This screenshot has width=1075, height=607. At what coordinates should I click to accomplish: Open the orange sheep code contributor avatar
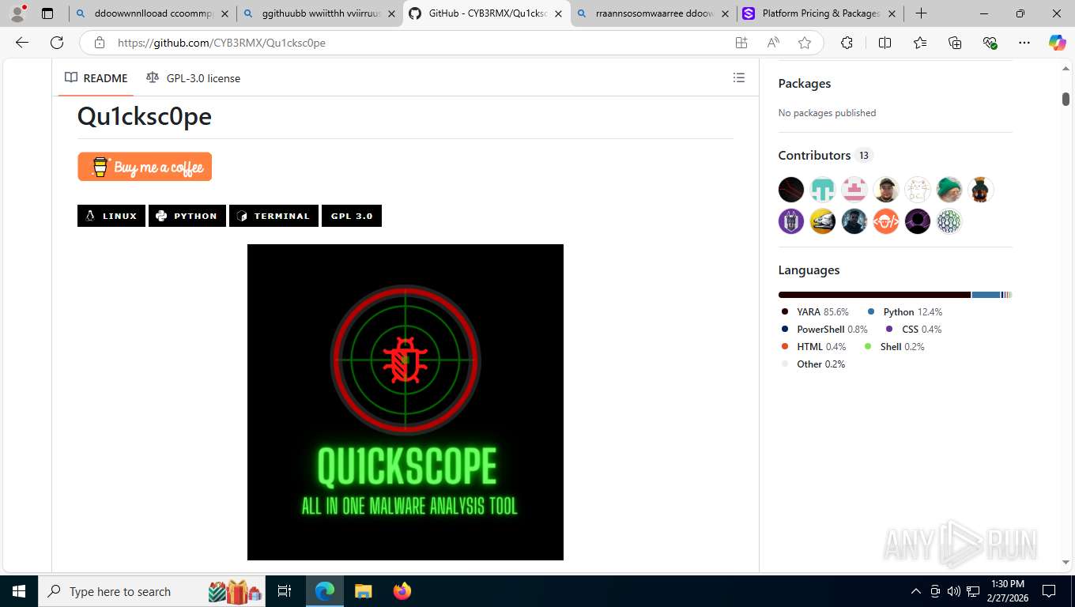pyautogui.click(x=886, y=221)
